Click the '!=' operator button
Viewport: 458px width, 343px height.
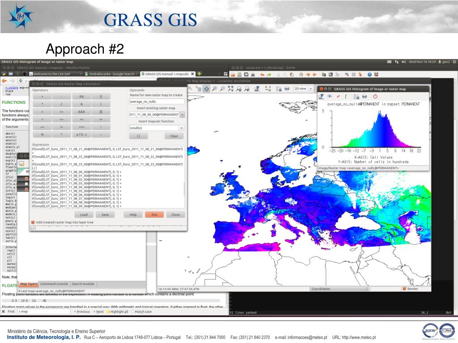click(61, 127)
